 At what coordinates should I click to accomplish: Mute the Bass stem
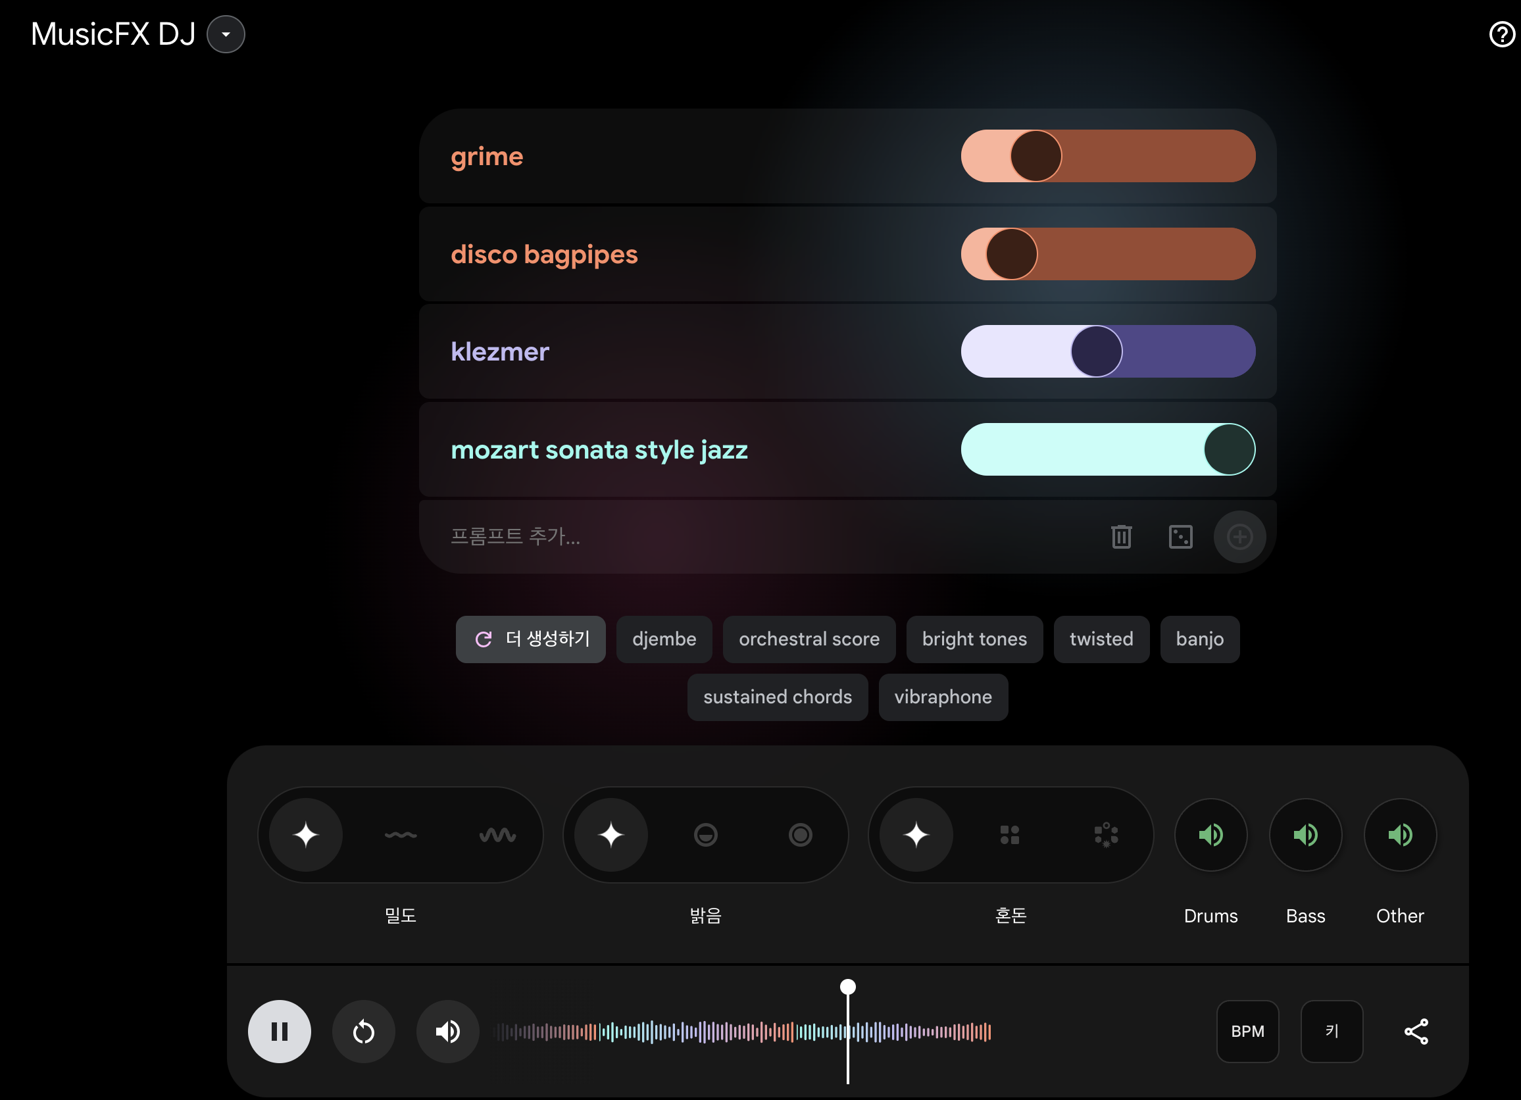[x=1305, y=835]
